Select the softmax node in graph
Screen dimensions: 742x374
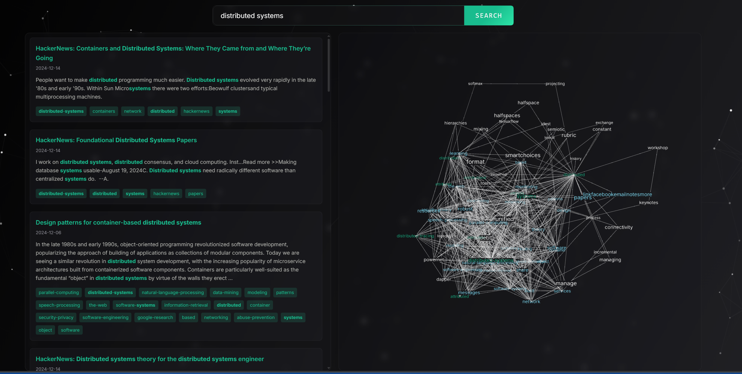[x=475, y=84]
